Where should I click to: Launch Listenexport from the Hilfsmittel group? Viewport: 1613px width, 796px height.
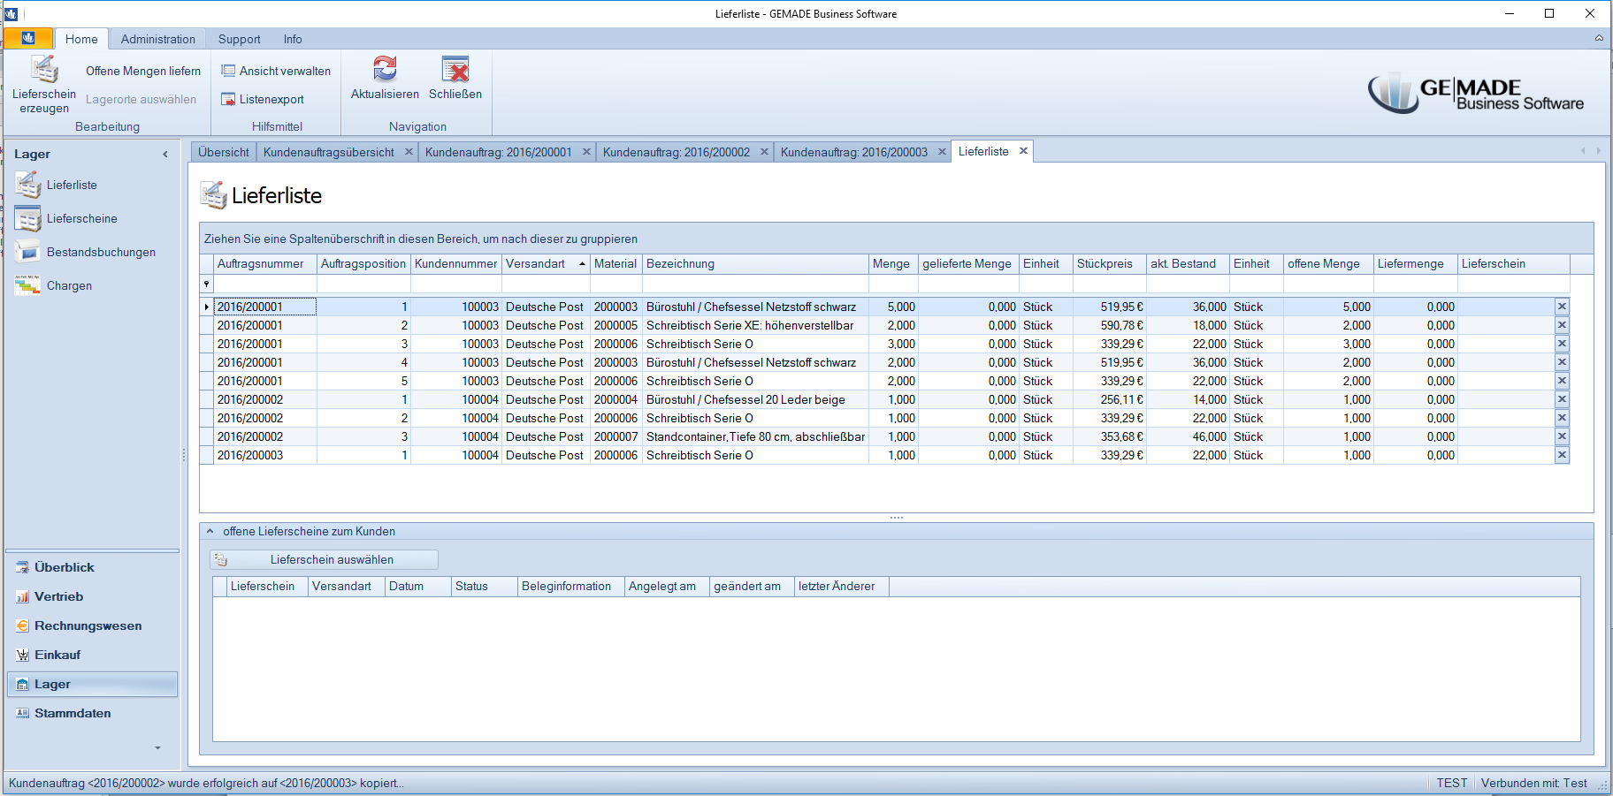[263, 99]
